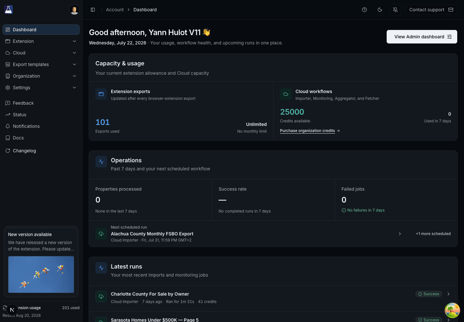Click Charlotte County Success status badge
The height and width of the screenshot is (322, 464).
(x=429, y=294)
